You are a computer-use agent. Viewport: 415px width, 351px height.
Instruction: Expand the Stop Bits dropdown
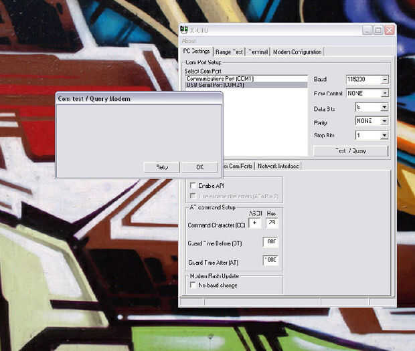point(384,136)
